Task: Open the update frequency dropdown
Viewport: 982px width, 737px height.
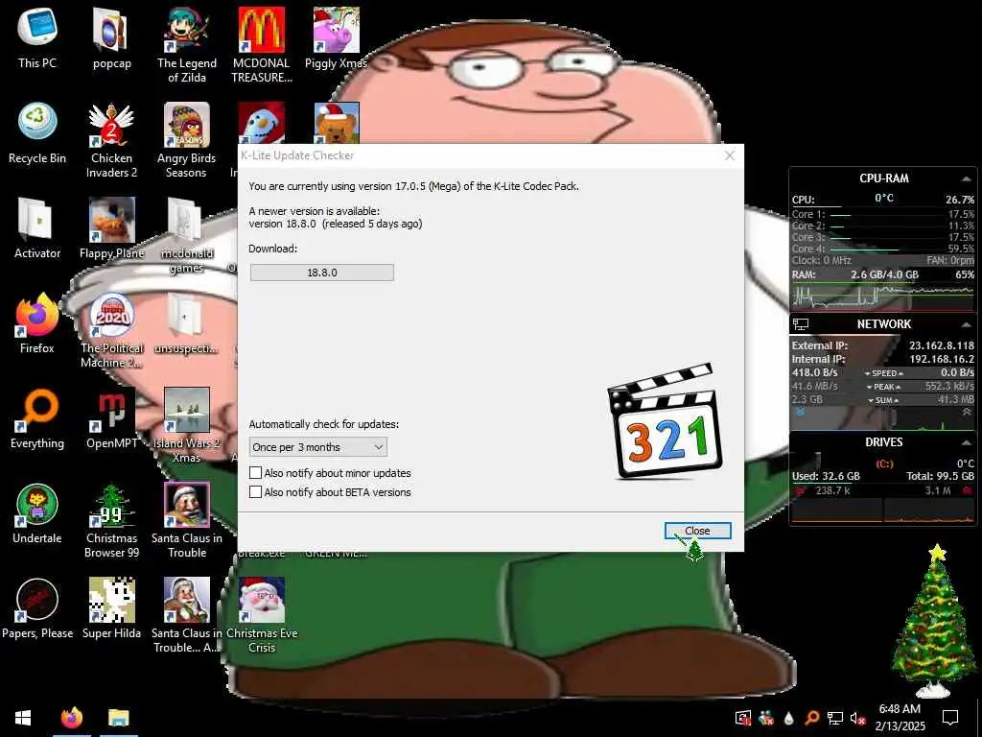Action: [x=318, y=447]
